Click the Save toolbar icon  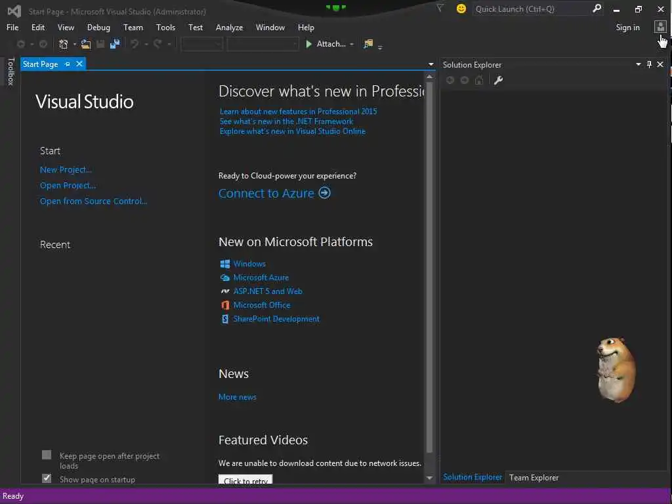pos(100,44)
